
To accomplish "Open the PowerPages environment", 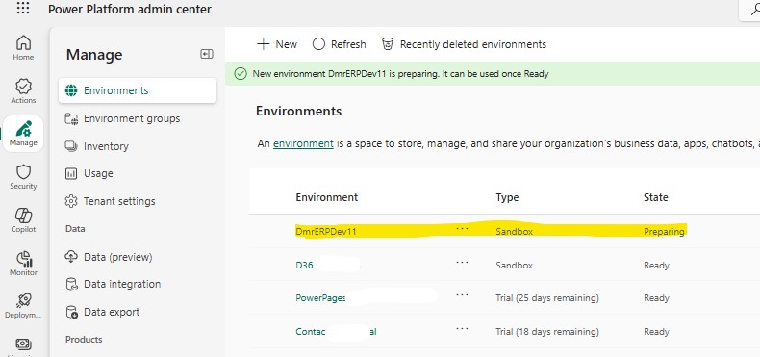I will 320,298.
